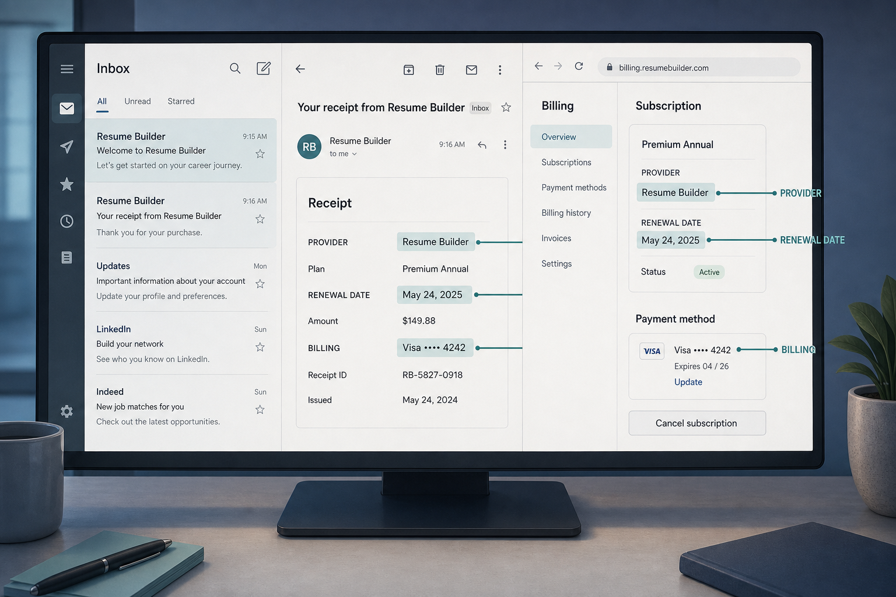Star the Welcome to Resume Builder email

pos(260,154)
